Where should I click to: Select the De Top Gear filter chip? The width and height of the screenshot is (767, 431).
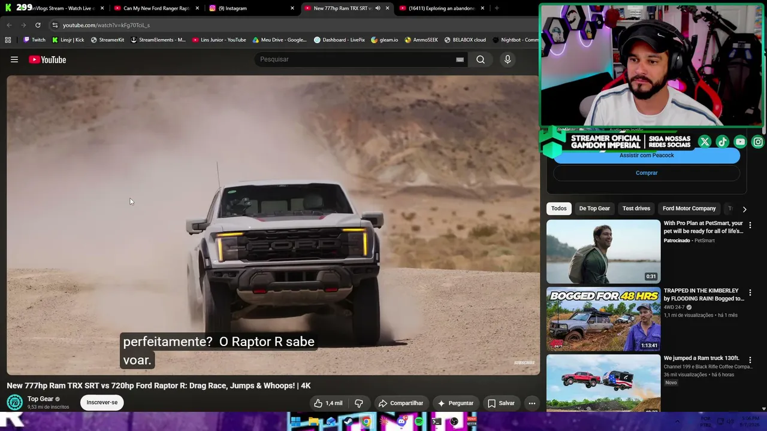click(594, 208)
